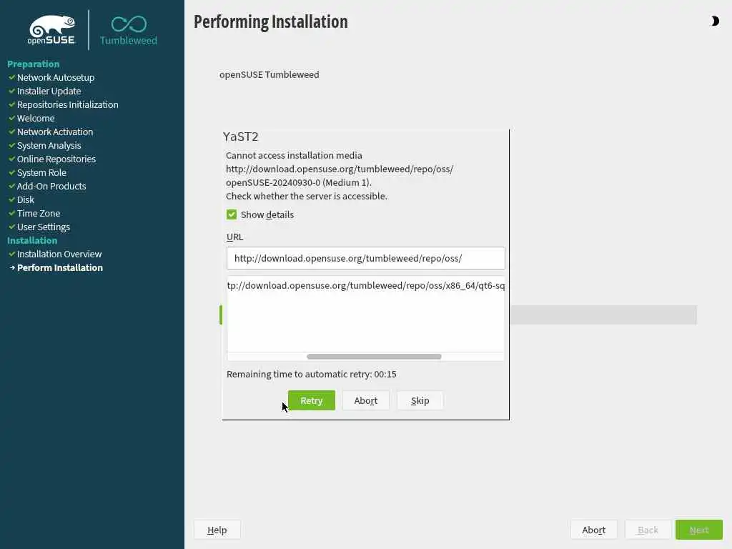Image resolution: width=732 pixels, height=549 pixels.
Task: Select Time Zone step
Action: (39, 213)
